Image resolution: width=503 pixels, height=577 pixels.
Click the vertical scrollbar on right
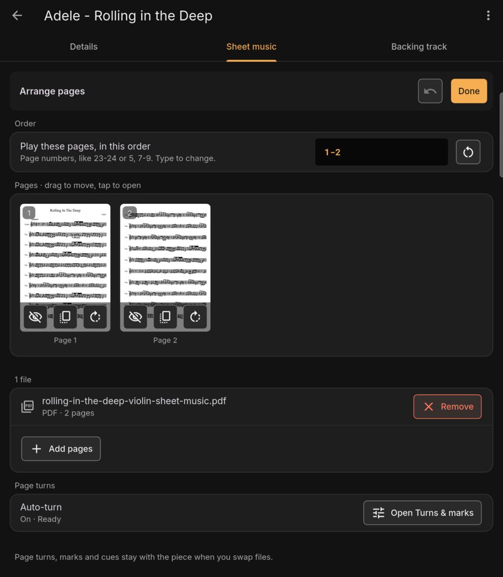pos(501,134)
